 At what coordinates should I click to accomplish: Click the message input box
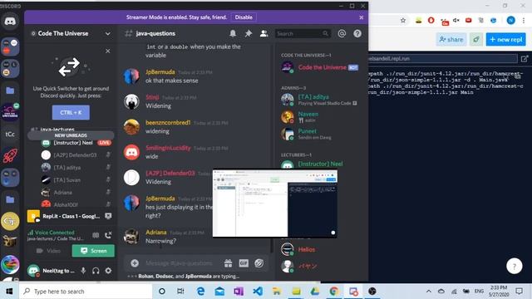pos(180,263)
